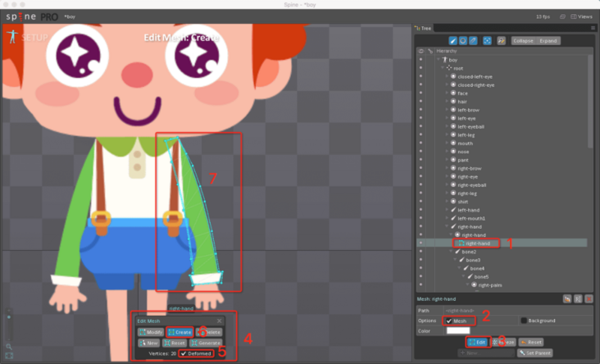
Task: Toggle visibility dot for bone3 row
Action: 421,260
